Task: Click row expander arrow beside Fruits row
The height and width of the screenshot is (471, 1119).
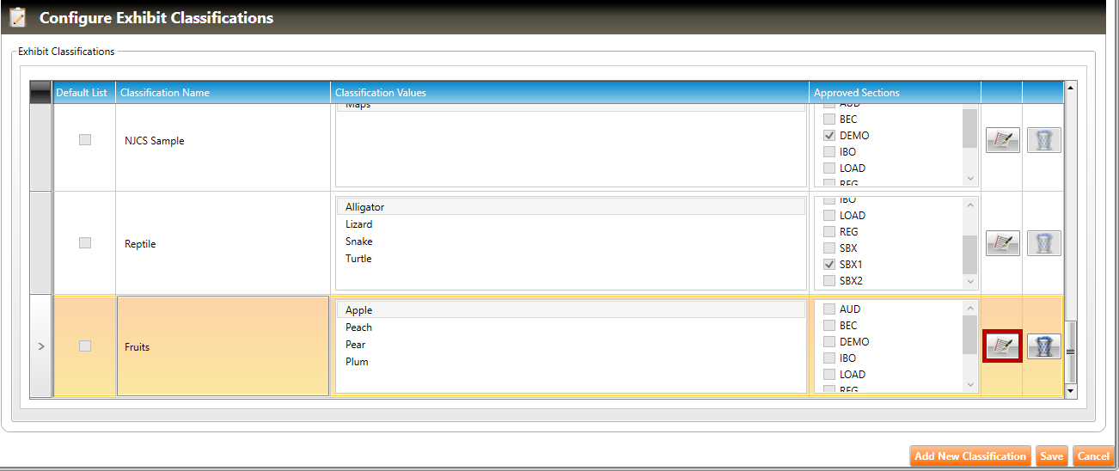Action: click(x=41, y=346)
